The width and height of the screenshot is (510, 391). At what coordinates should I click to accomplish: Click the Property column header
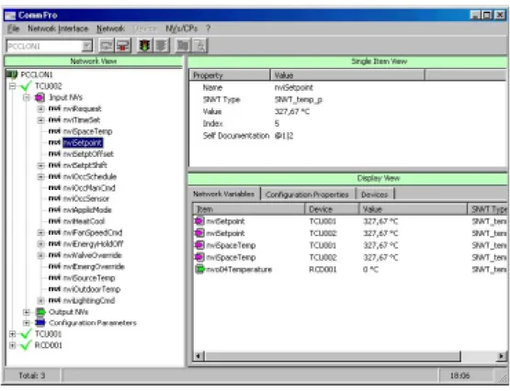230,75
